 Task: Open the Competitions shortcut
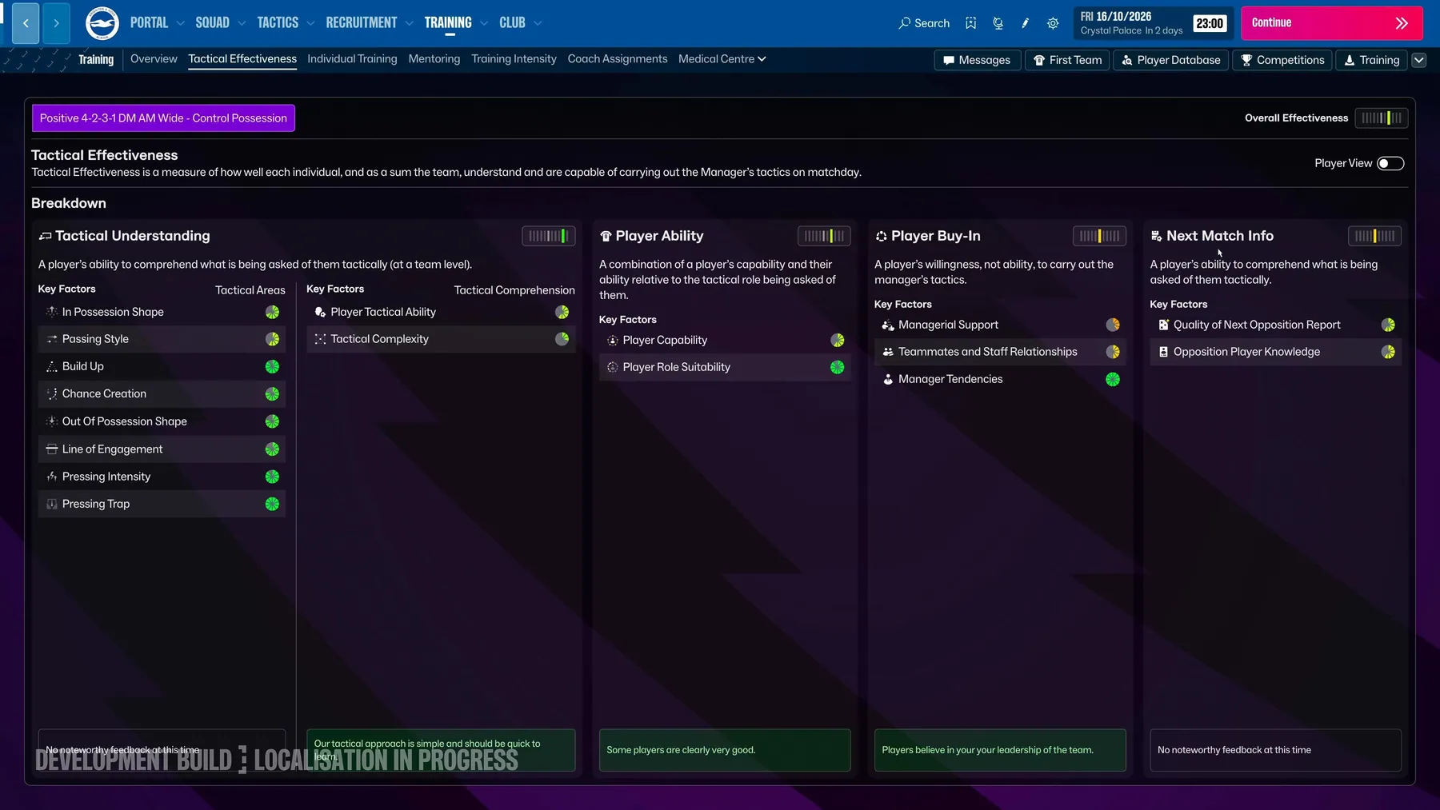(x=1282, y=60)
